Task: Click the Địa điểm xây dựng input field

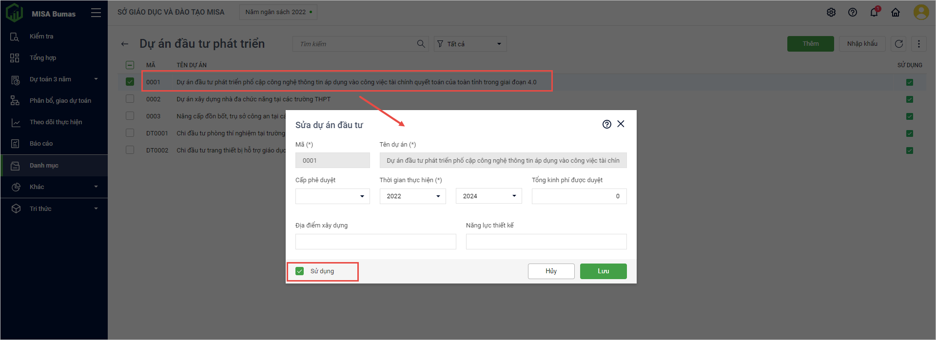Action: click(x=375, y=242)
